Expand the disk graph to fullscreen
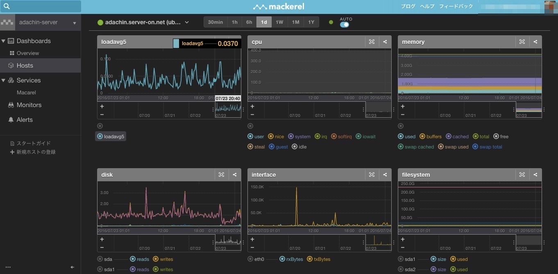Viewport: 558px width, 274px height. point(221,175)
